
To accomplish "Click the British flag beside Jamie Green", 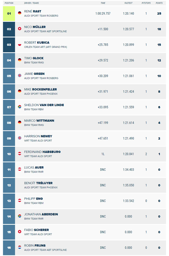I will point(19,75).
